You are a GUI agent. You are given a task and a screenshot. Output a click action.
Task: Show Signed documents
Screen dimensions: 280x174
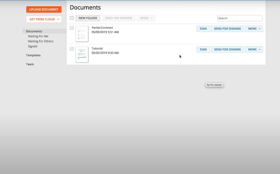[x=33, y=46]
